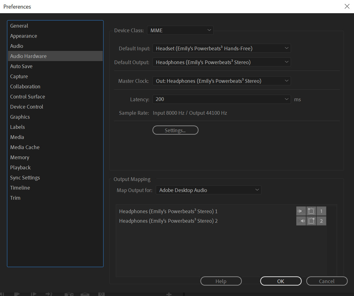Open the Master Clock dropdown
The image size is (354, 296).
tap(222, 81)
